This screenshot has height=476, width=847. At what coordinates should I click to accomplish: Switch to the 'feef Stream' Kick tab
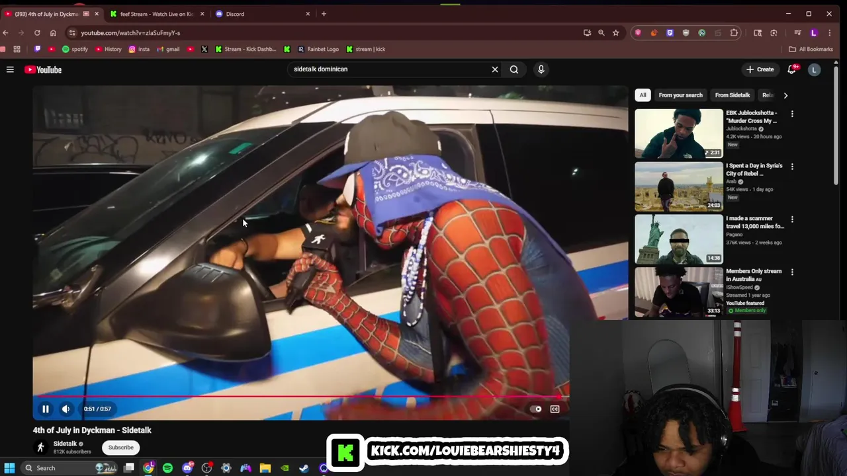coord(156,14)
